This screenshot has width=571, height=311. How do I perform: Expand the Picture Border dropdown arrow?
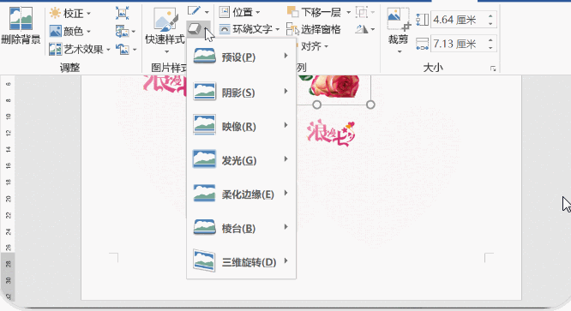point(207,12)
